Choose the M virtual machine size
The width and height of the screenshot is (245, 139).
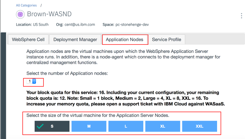tap(89, 126)
